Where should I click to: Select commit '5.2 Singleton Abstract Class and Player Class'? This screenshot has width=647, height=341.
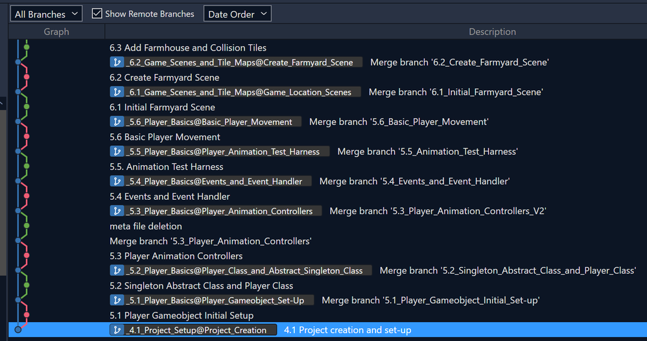coord(202,285)
